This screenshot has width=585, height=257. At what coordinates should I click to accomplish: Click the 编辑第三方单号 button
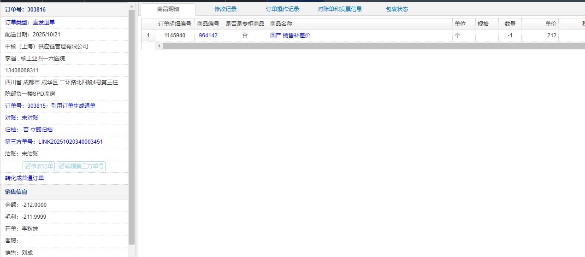coord(81,166)
